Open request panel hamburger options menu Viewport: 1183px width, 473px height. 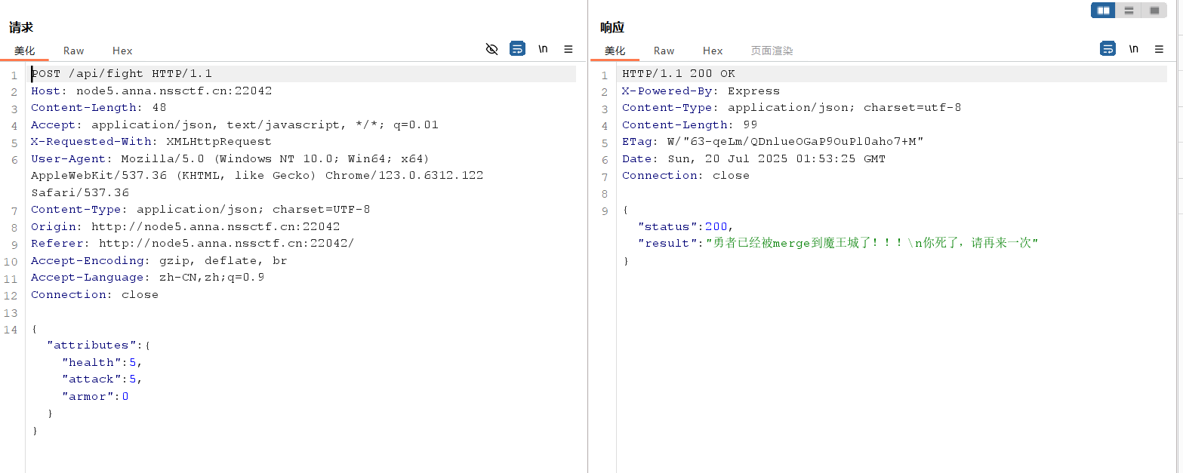pyautogui.click(x=568, y=49)
